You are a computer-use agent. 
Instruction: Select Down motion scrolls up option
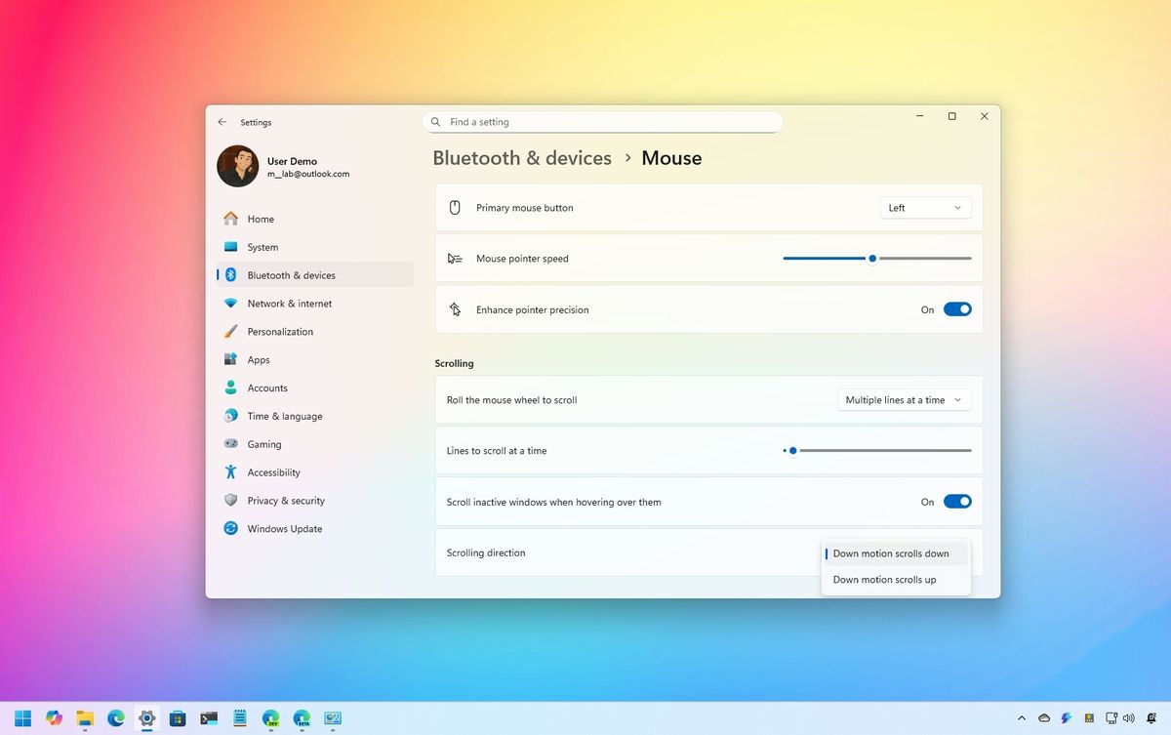click(884, 579)
